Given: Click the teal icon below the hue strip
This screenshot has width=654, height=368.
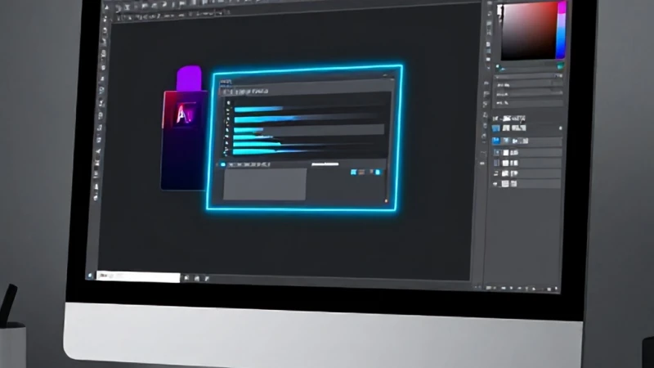Looking at the screenshot, I should [561, 66].
